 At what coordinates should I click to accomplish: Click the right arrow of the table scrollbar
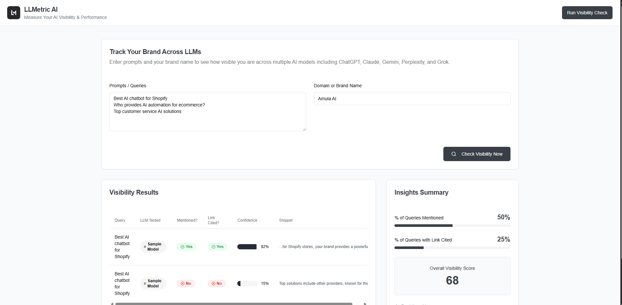coord(365,304)
